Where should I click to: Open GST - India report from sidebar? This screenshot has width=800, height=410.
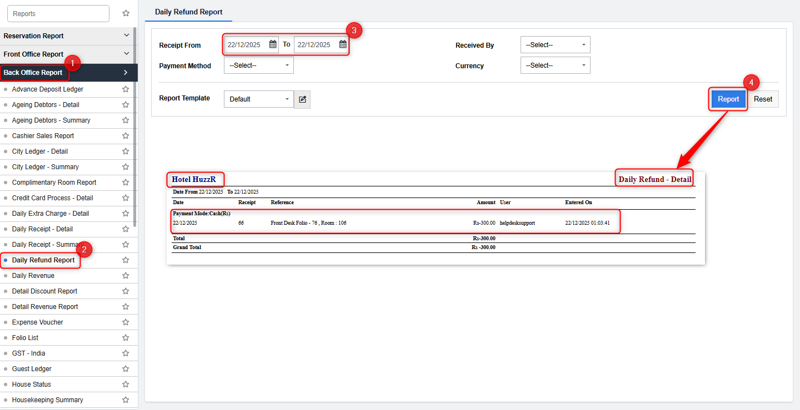pyautogui.click(x=29, y=353)
